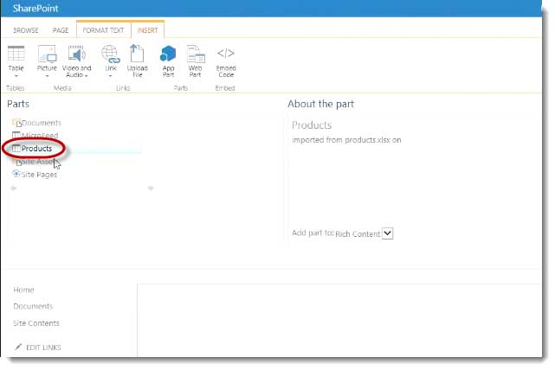This screenshot has width=555, height=370.
Task: Click the Products list icon
Action: (x=16, y=149)
